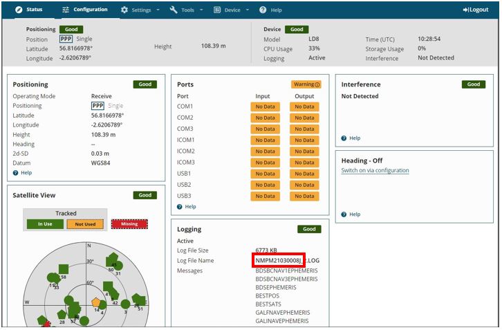This screenshot has height=330, width=502.
Task: Open Help link in Heading panel
Action: (355, 214)
